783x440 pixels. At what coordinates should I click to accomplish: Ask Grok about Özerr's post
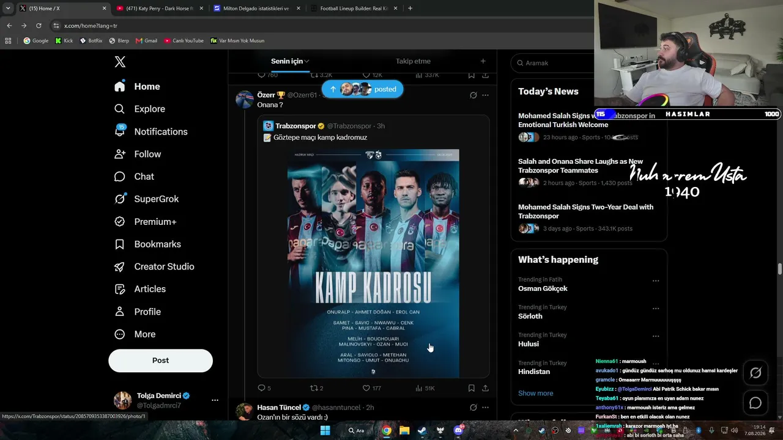coord(473,95)
